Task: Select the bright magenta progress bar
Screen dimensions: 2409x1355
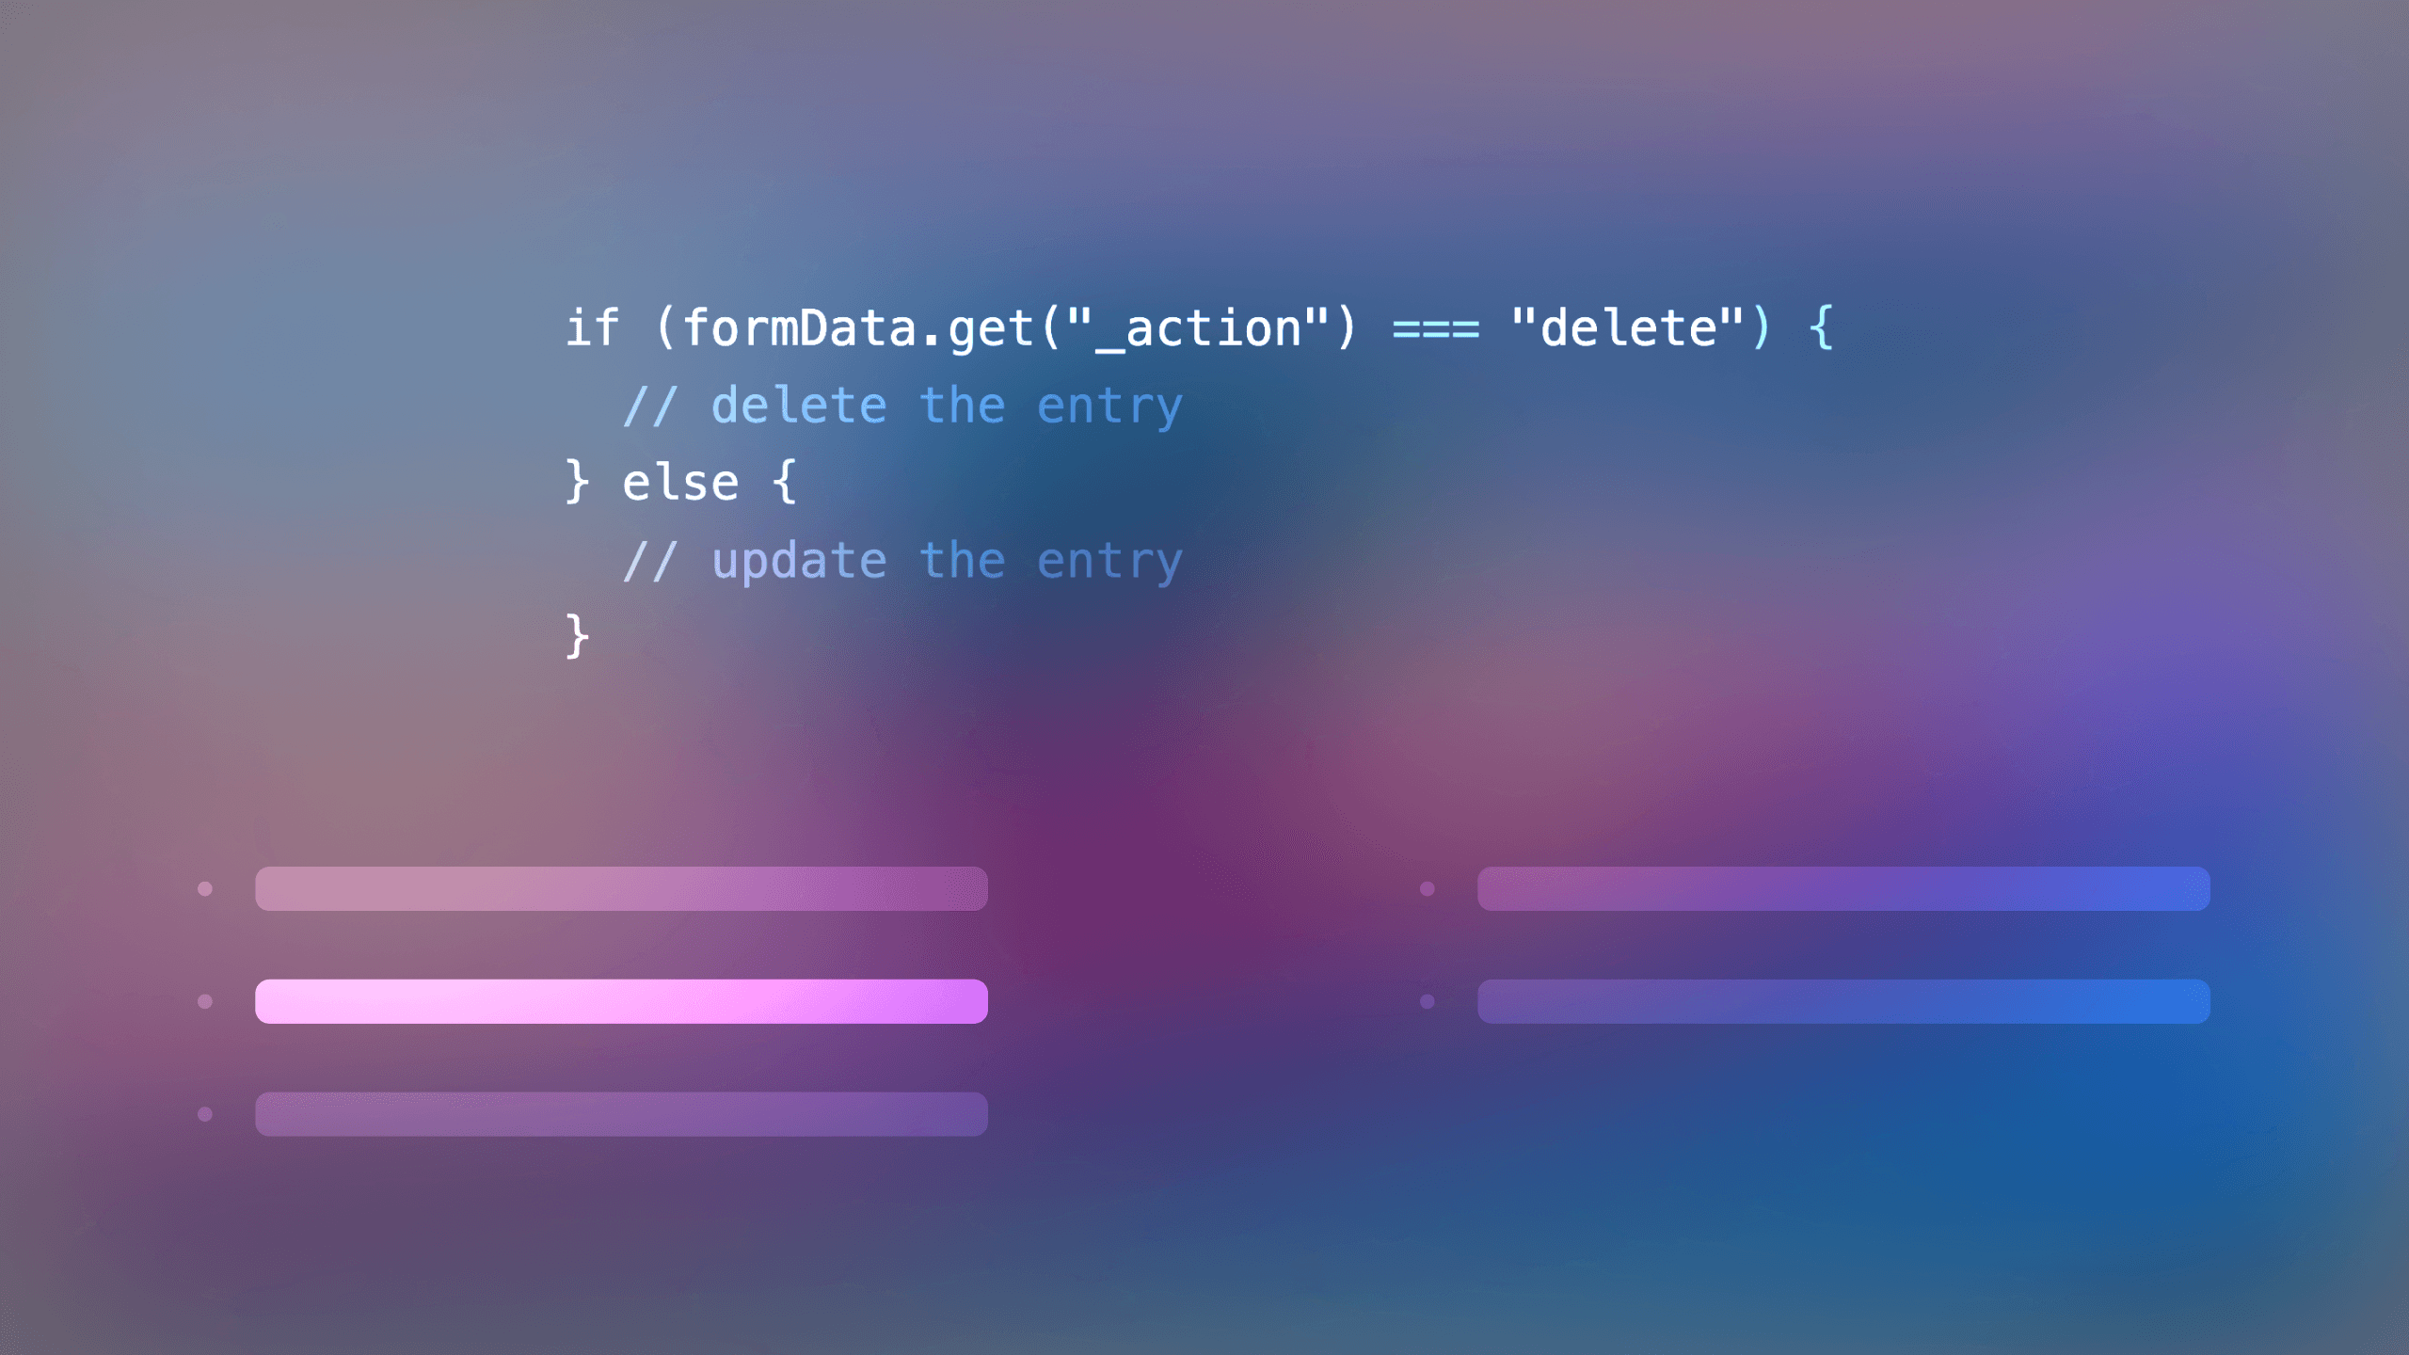Action: [x=619, y=999]
